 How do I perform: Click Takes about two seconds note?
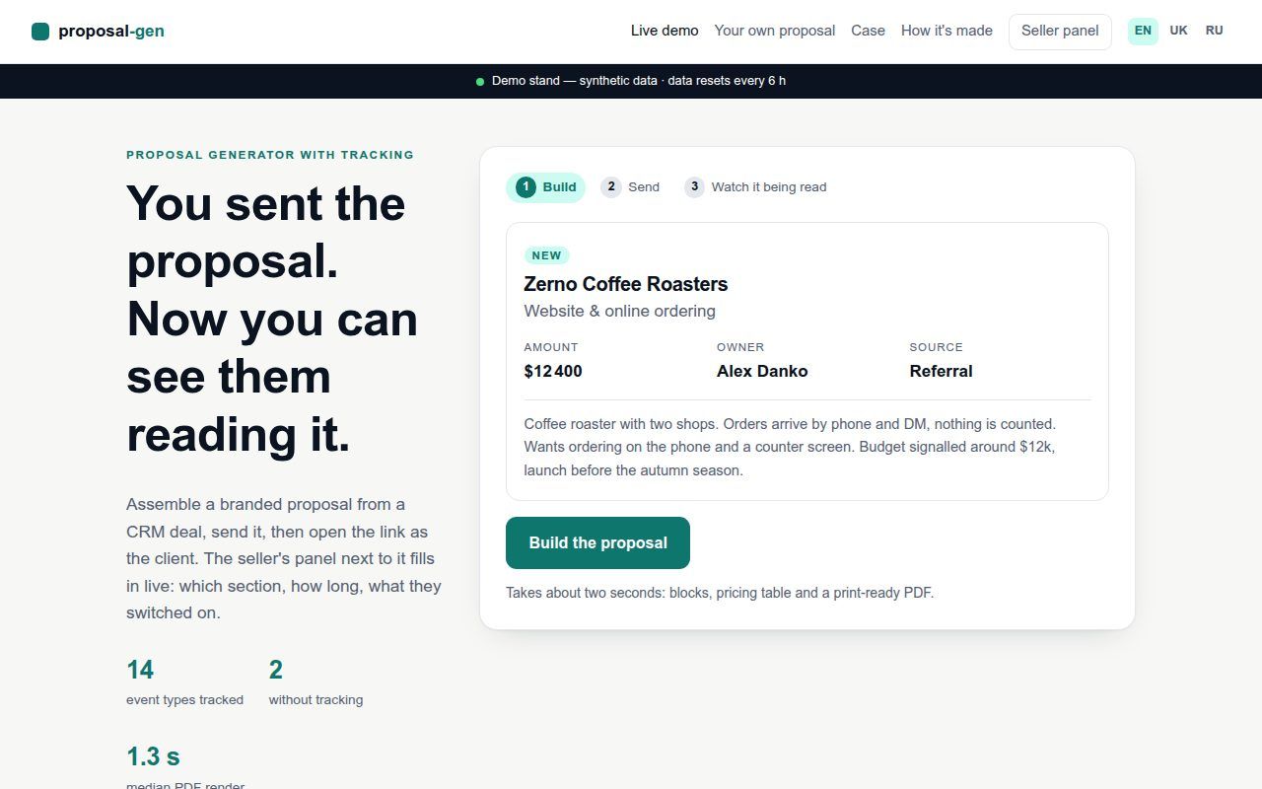point(720,593)
